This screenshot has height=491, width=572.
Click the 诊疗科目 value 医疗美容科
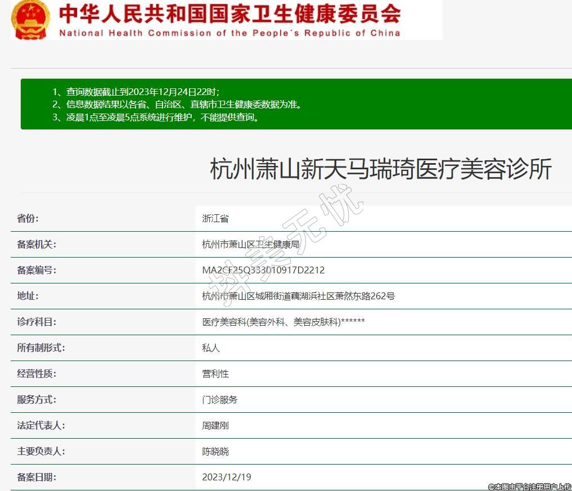click(283, 322)
